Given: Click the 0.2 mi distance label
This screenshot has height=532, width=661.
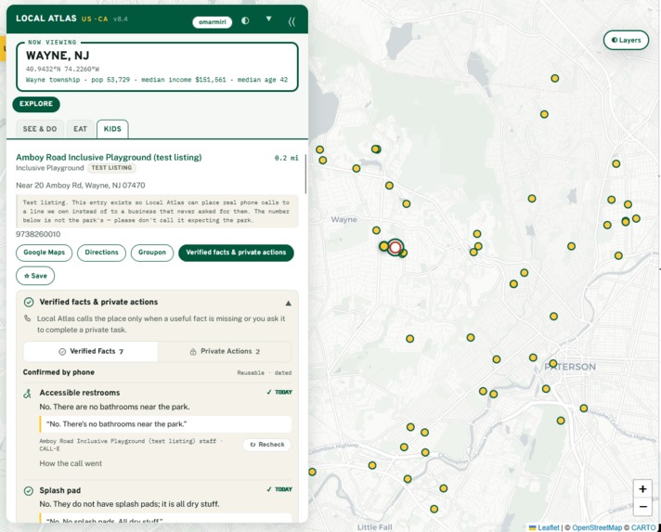Looking at the screenshot, I should point(286,158).
